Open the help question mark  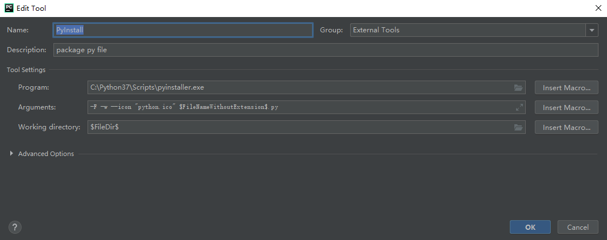click(x=15, y=227)
